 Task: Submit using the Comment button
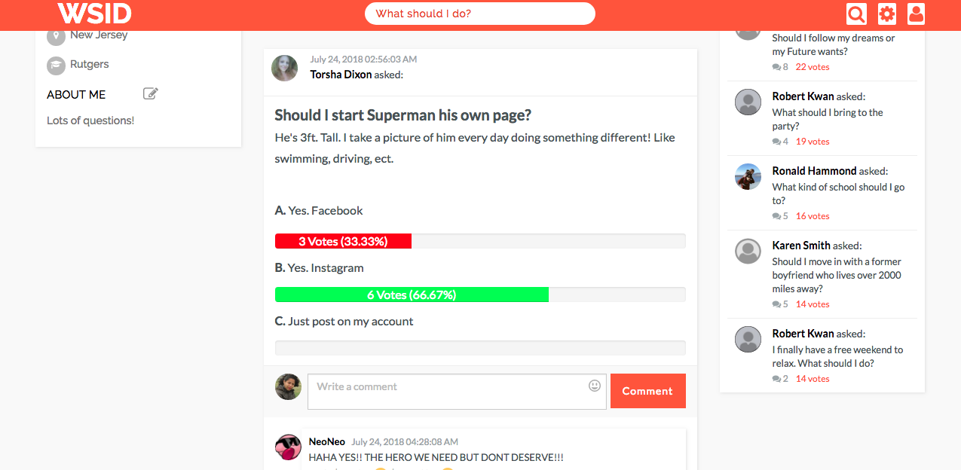pos(647,391)
